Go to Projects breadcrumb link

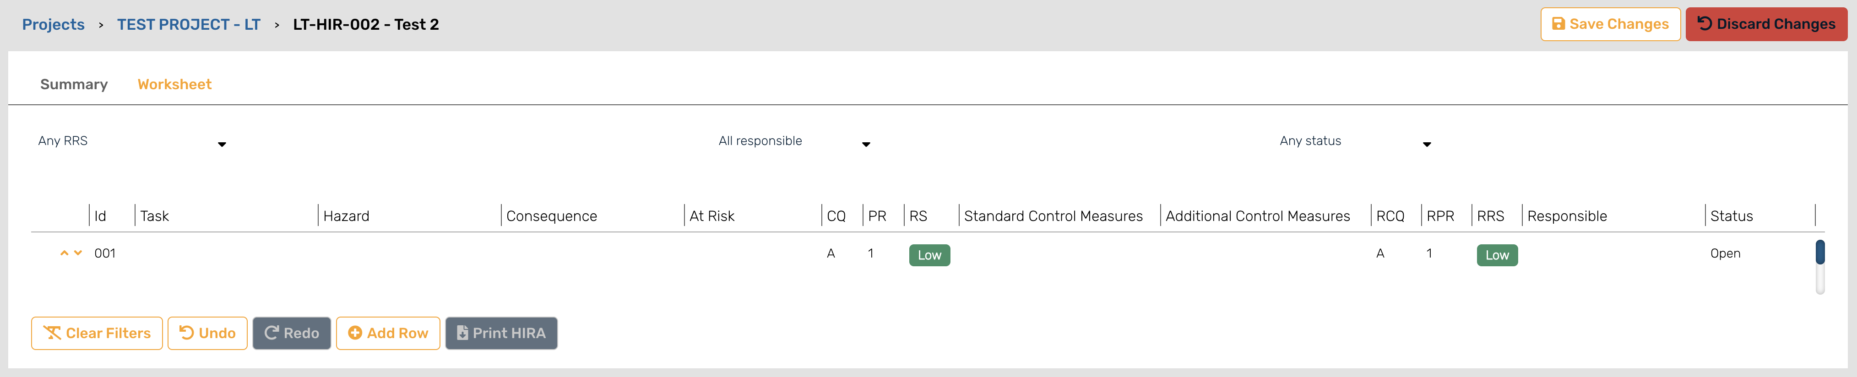point(54,25)
